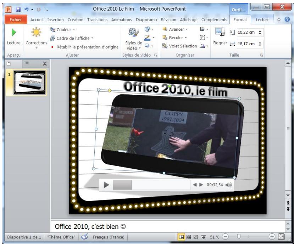
Task: Open the Volet Sélection pane
Action: [180, 46]
